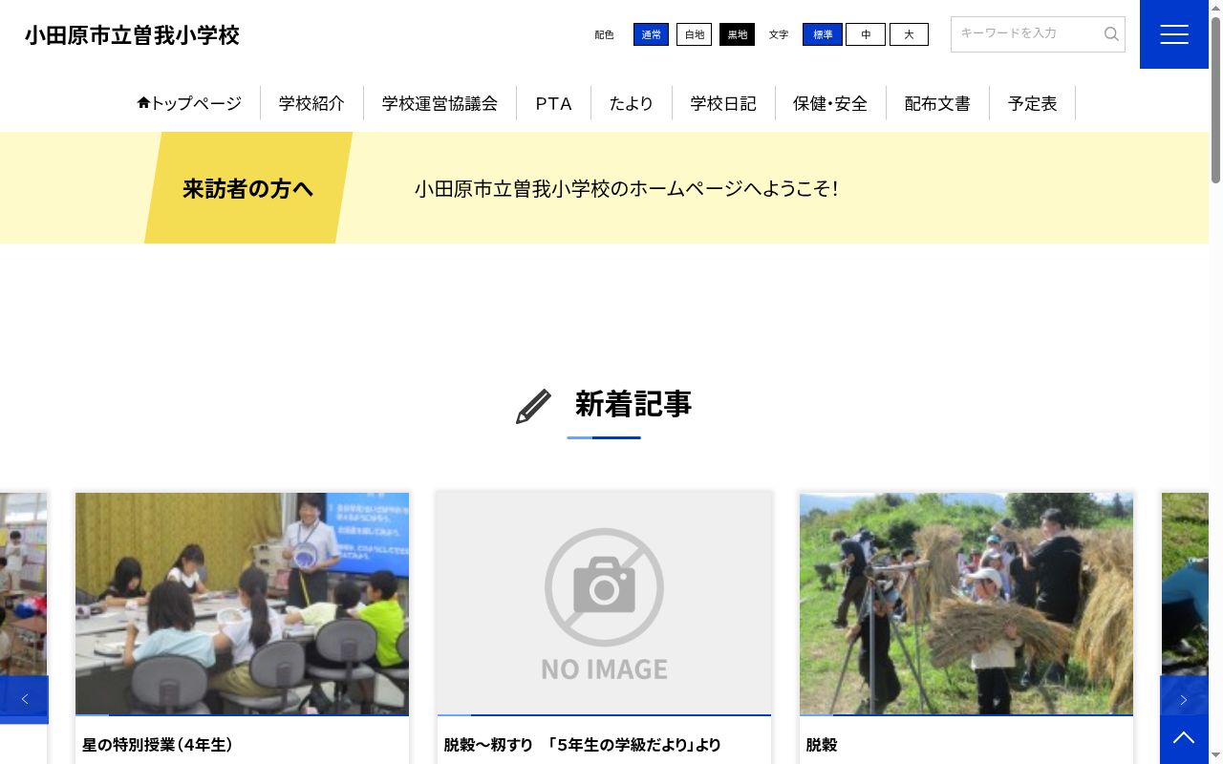The height and width of the screenshot is (764, 1223).
Task: Set text size to 中
Action: pos(866,34)
